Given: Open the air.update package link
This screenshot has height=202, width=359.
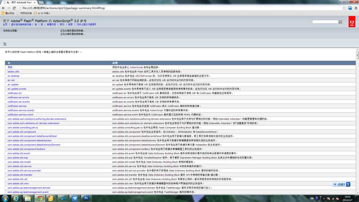Looking at the screenshot, I should [13, 84].
